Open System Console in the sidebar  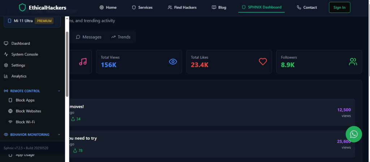tap(21, 54)
